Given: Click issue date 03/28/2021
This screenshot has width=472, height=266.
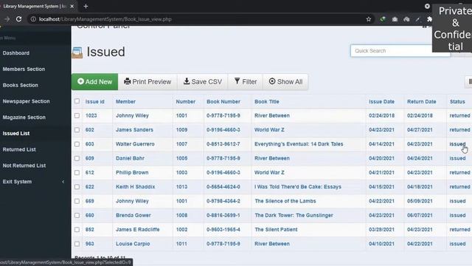Looking at the screenshot, I should [382, 230].
